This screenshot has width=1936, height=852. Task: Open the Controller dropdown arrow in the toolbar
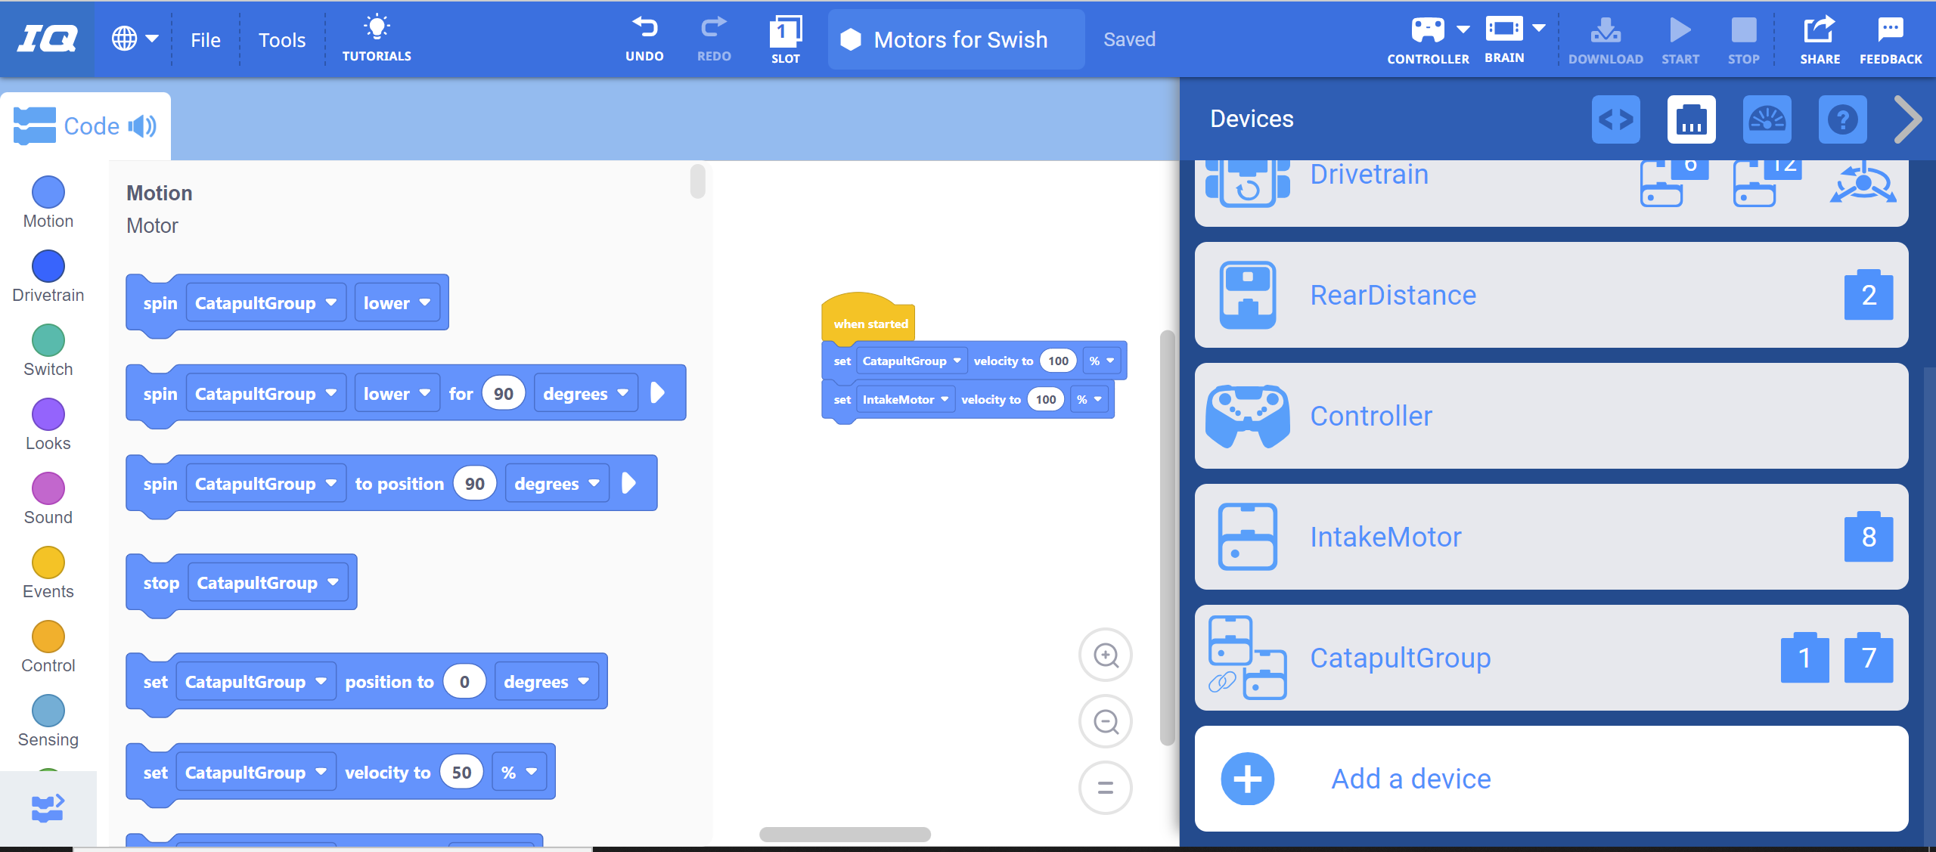pos(1463,30)
